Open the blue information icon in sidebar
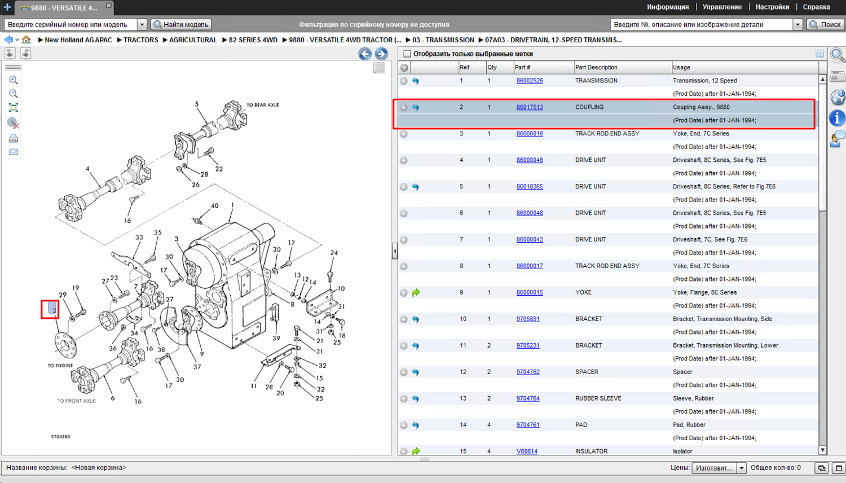Viewport: 846px width, 483px height. [838, 118]
